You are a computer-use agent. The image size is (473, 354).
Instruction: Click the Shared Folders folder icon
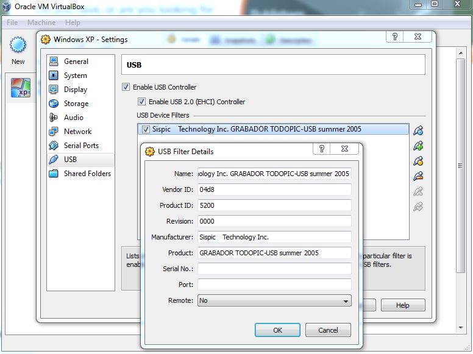pos(54,174)
